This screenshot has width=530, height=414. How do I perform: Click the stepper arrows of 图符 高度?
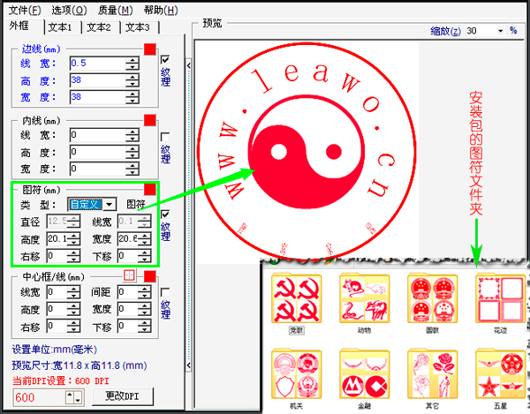tap(73, 239)
